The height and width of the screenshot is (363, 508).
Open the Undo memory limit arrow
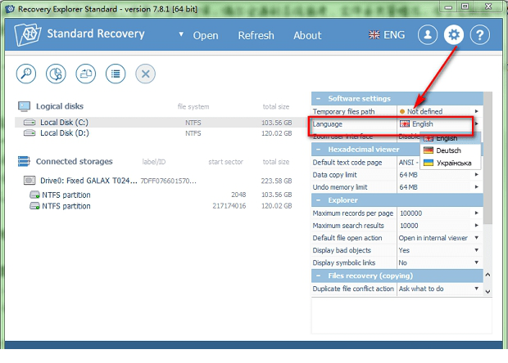coord(477,187)
